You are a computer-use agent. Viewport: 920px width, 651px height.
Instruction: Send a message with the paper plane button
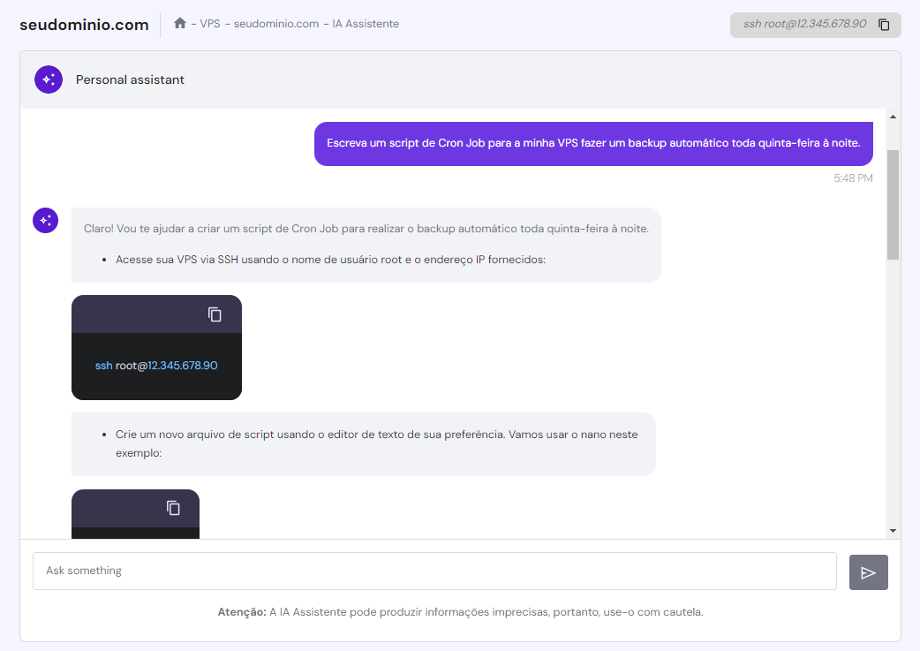click(869, 571)
